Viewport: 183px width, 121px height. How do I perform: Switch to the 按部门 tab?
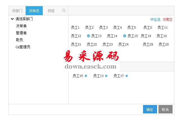(17, 11)
